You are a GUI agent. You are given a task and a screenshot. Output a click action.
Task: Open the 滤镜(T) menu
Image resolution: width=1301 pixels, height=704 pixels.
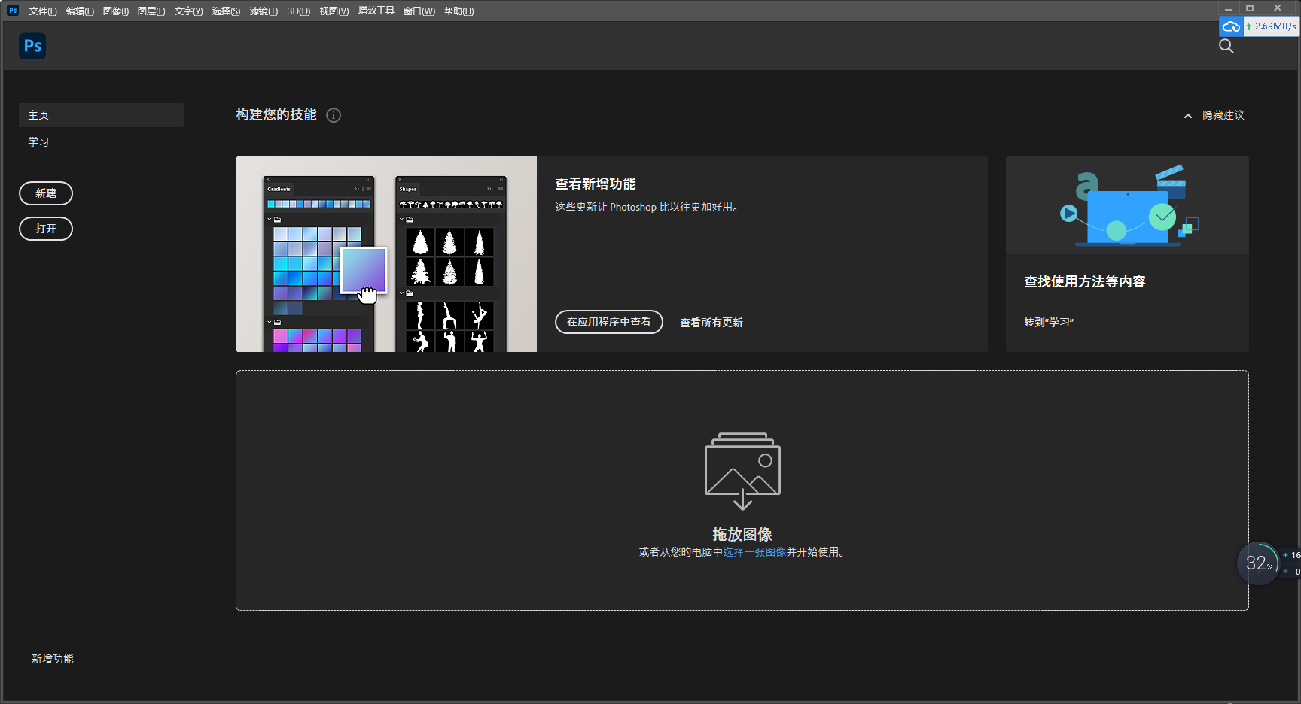pos(264,11)
